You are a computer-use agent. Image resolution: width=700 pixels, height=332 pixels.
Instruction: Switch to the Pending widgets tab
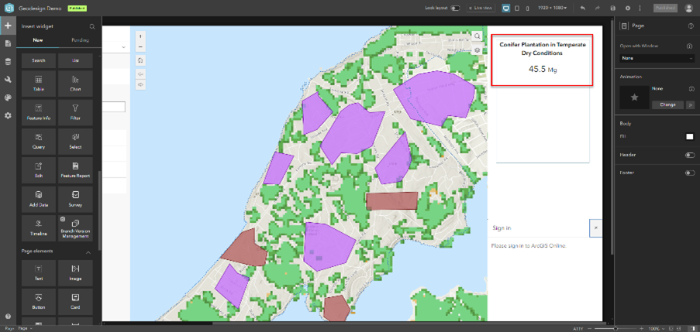81,40
